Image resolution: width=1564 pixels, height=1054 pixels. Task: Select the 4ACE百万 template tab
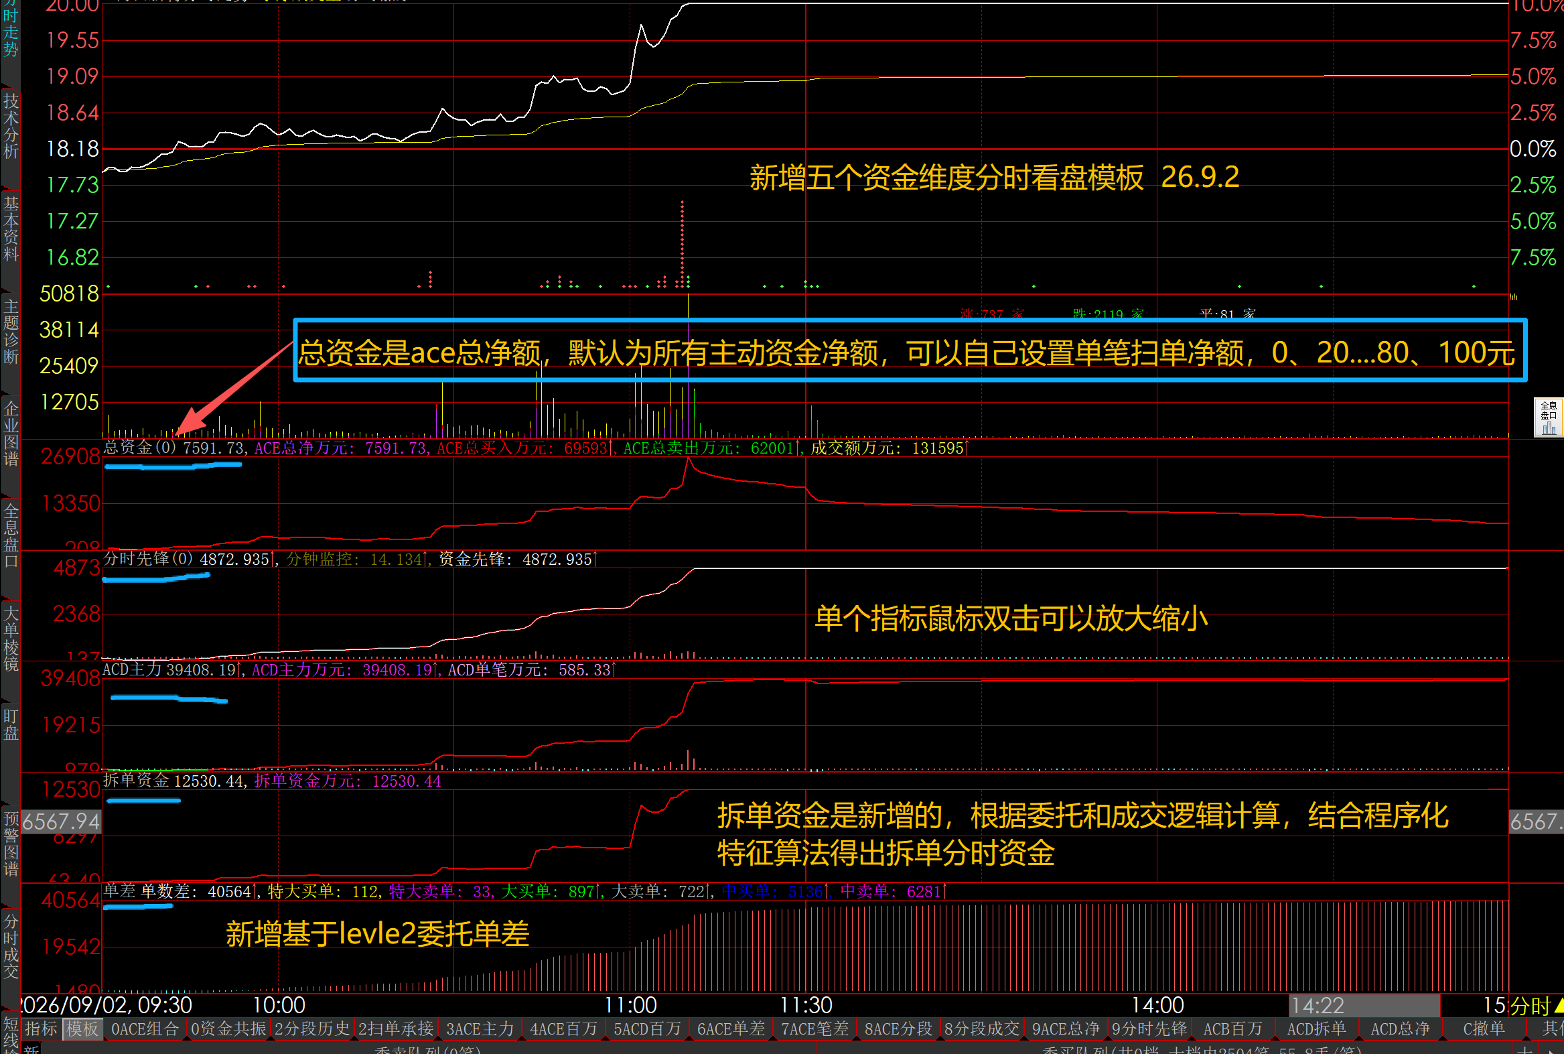coord(563,1029)
